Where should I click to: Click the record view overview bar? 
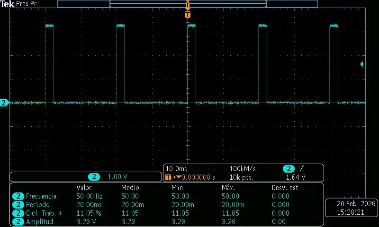(x=188, y=4)
